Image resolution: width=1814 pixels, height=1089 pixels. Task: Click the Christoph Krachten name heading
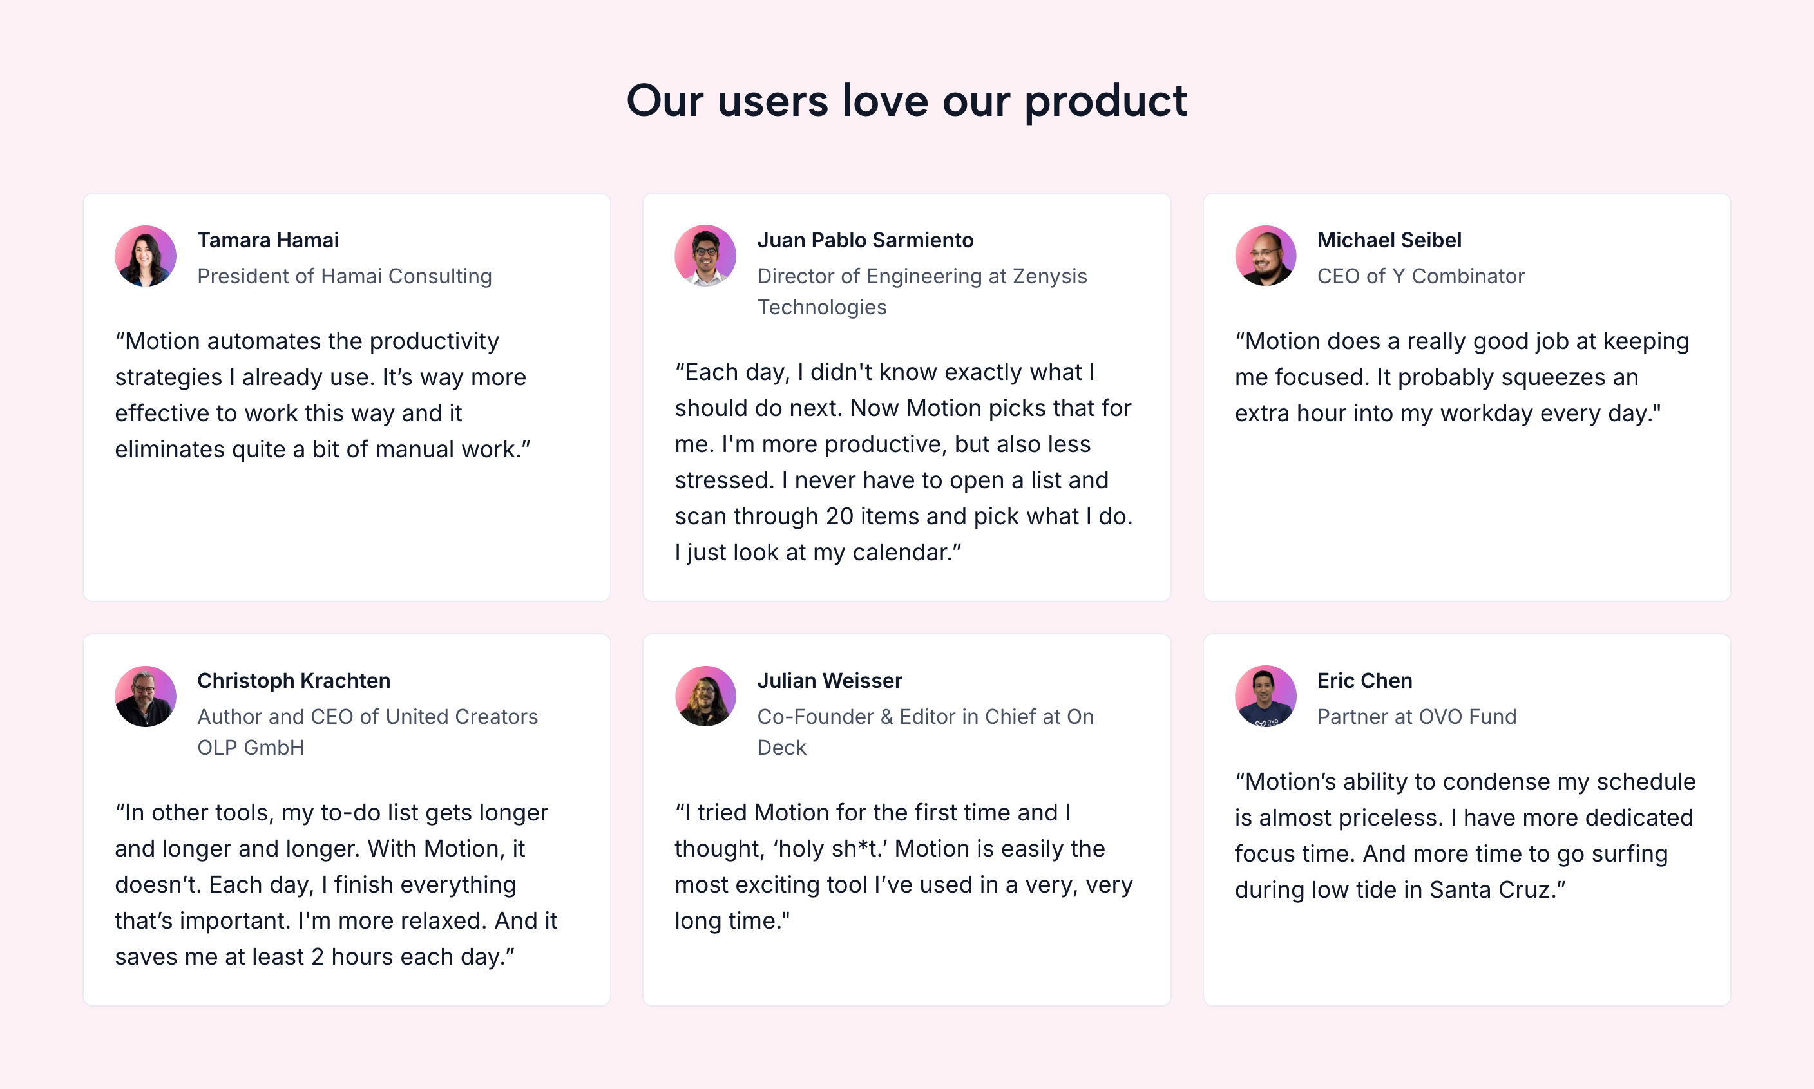[x=294, y=680]
